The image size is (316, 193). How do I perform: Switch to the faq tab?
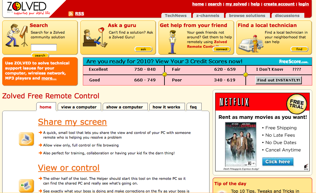[x=193, y=107]
